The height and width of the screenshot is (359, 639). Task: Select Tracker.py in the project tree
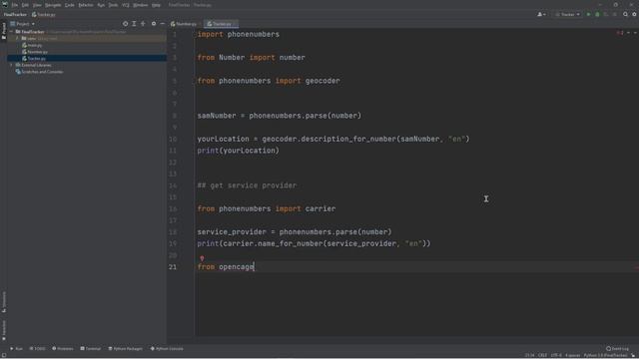pos(34,59)
